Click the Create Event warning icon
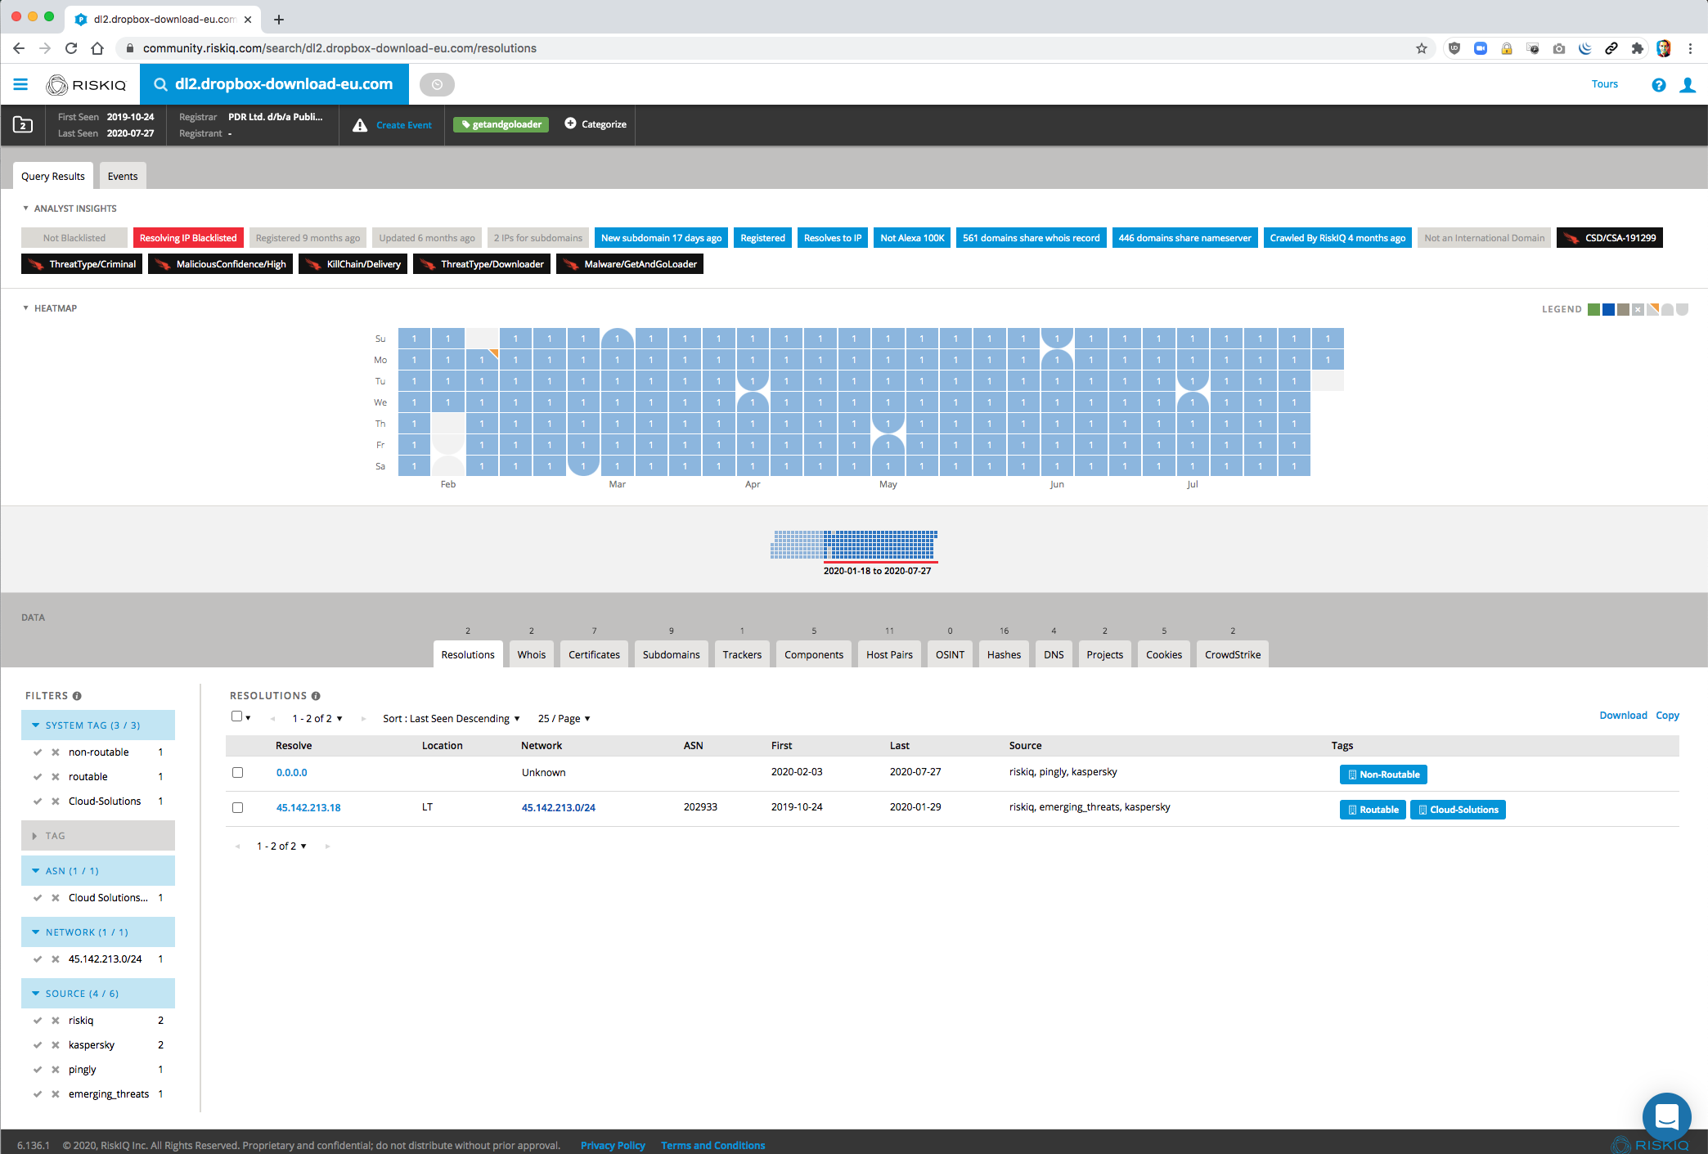1708x1154 pixels. tap(360, 125)
